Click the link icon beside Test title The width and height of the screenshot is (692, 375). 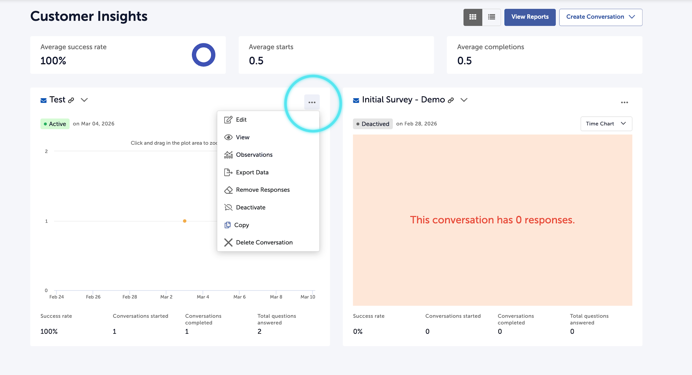[x=71, y=100]
